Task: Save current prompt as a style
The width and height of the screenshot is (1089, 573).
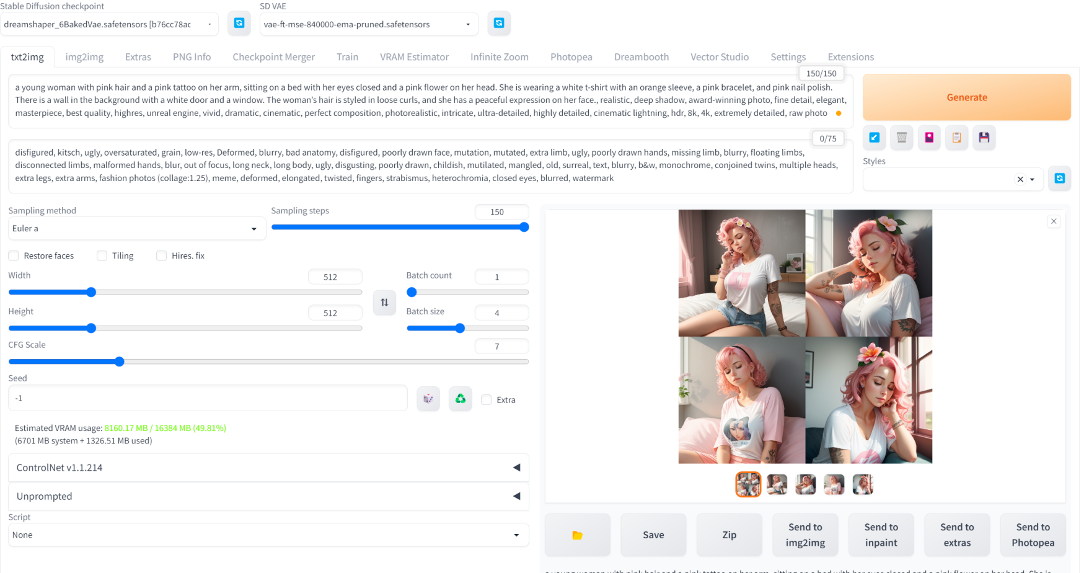Action: (x=984, y=138)
